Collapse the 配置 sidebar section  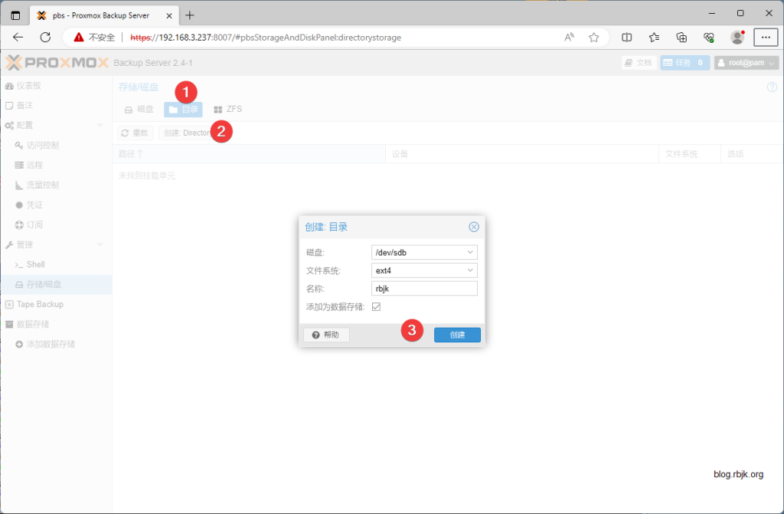[100, 125]
